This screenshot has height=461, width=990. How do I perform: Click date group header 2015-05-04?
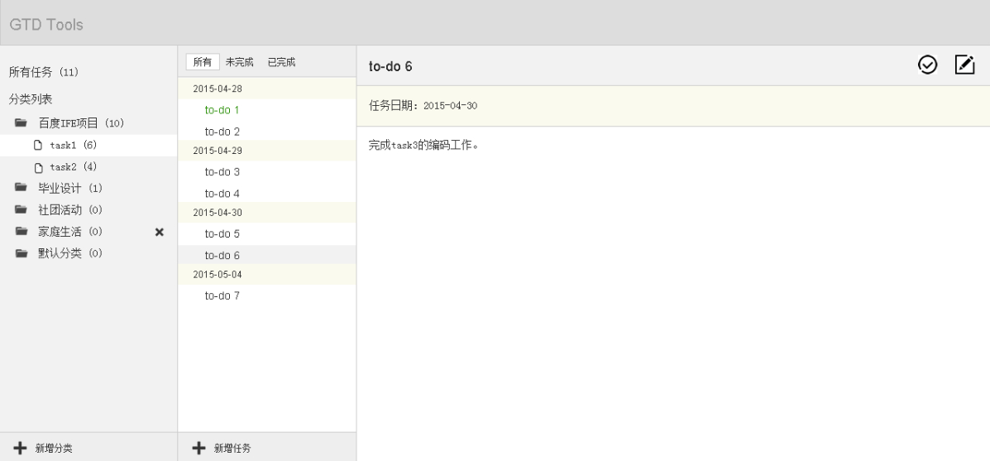[267, 274]
